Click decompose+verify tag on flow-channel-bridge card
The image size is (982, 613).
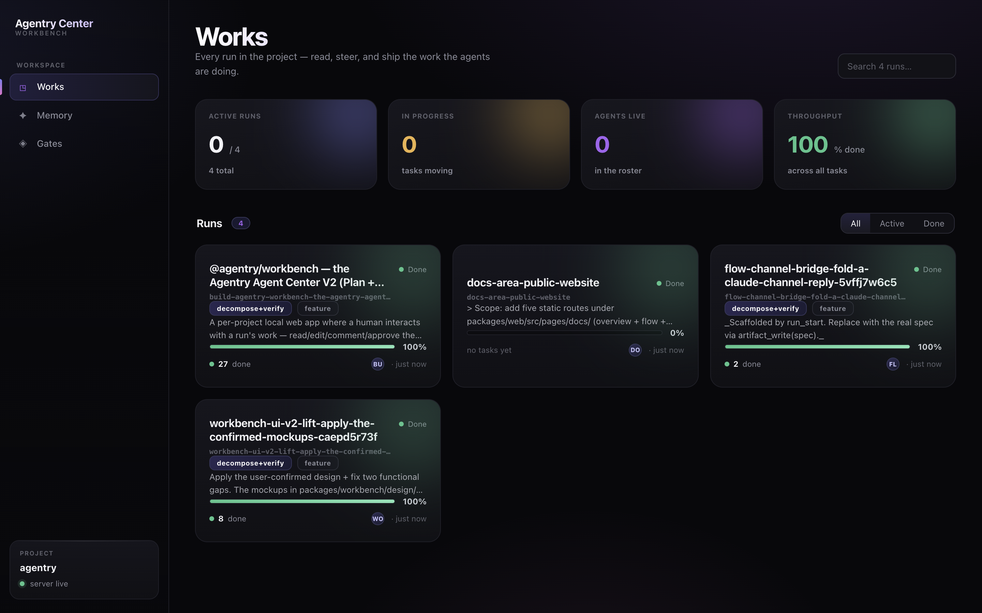765,309
